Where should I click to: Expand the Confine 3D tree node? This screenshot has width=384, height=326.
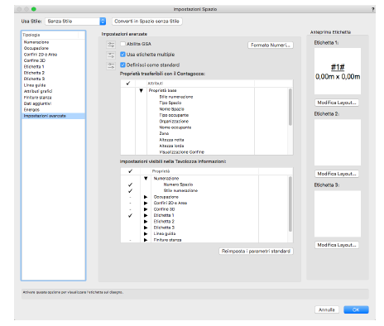[x=146, y=209]
